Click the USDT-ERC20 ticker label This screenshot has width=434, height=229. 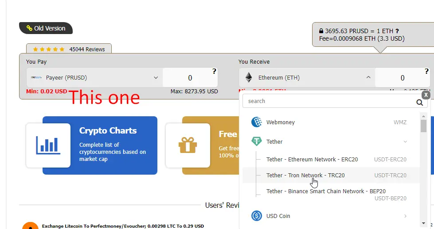pos(390,160)
